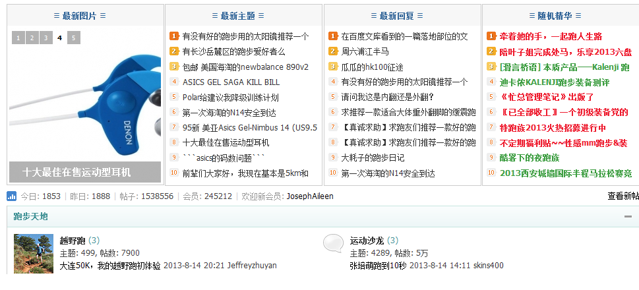639x290 pixels.
Task: Click the rank 3 badge in the 随机精华 list
Action: point(491,67)
